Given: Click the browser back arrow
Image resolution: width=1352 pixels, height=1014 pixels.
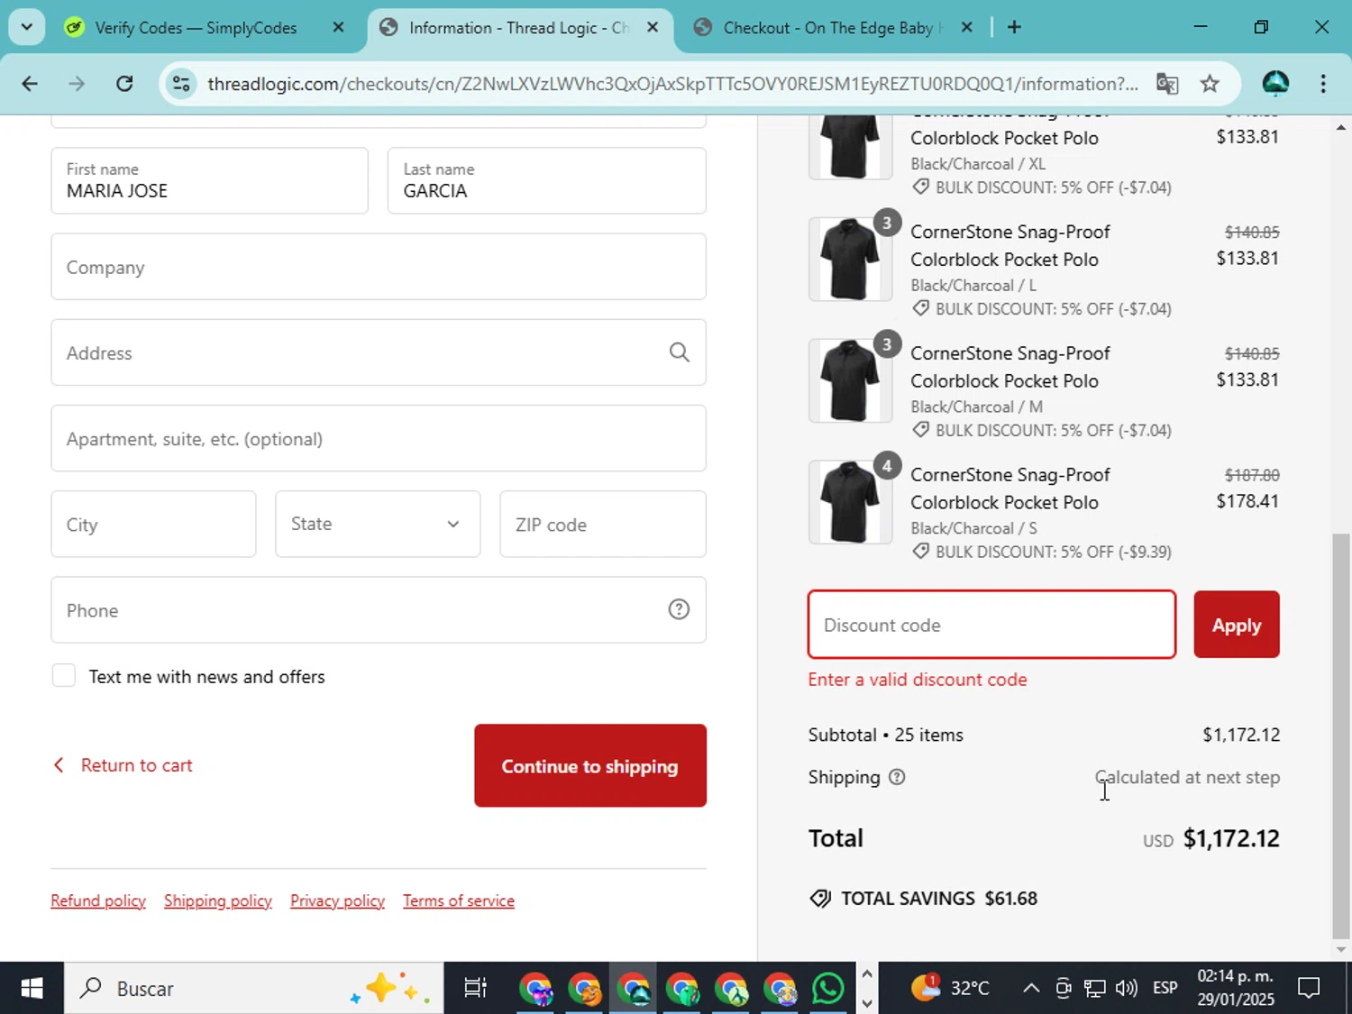Looking at the screenshot, I should point(30,84).
